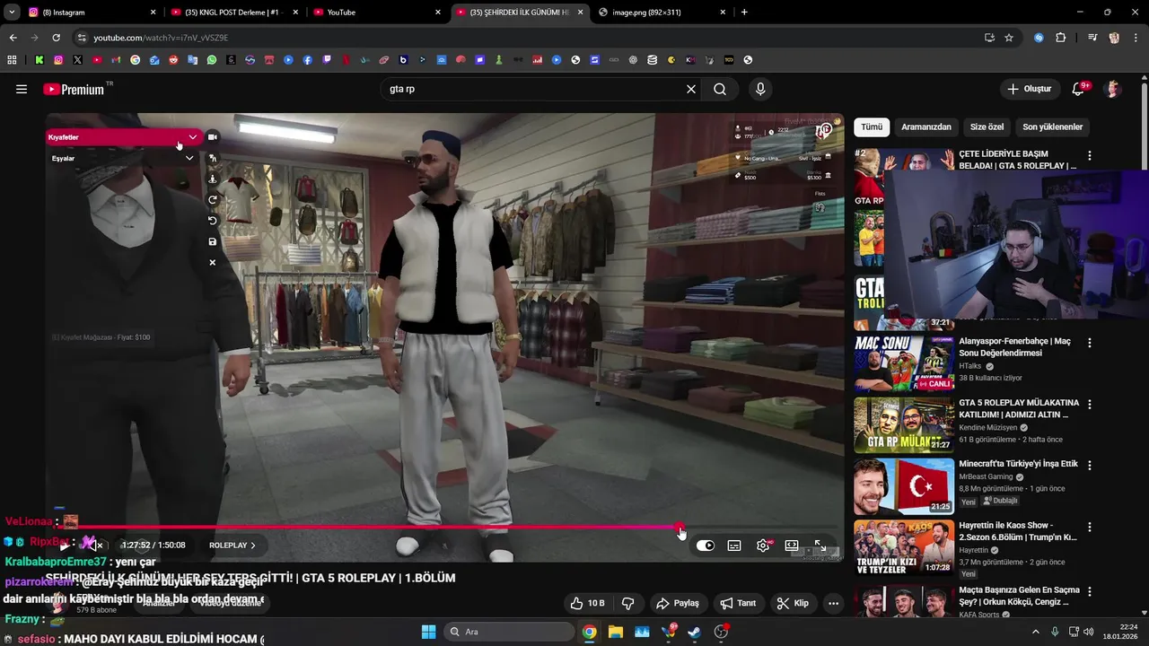Open Hayrettin ile Kaos Show video
Viewport: 1149px width, 646px height.
[x=904, y=547]
